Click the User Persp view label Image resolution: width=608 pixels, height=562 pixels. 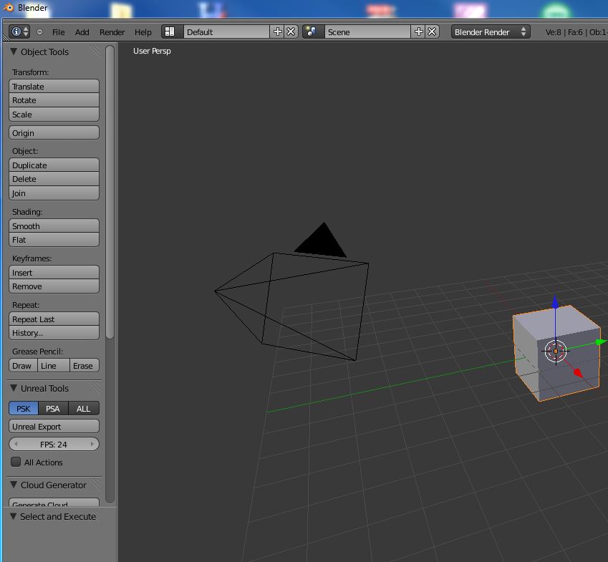[152, 51]
